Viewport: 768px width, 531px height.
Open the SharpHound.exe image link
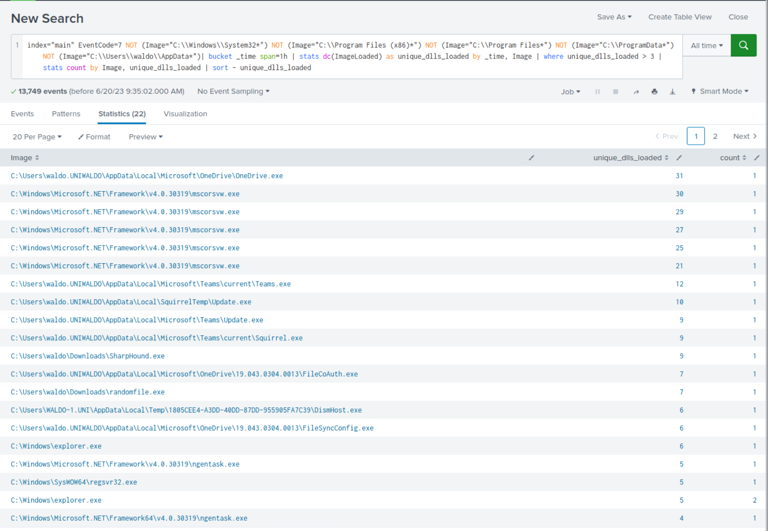pos(87,356)
